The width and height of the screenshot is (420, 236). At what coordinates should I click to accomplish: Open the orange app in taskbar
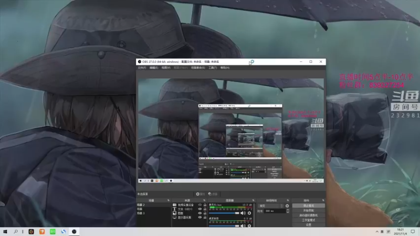point(42,231)
